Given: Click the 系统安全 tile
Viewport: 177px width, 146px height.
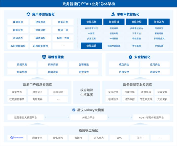Looking at the screenshot, I should click(155, 72).
